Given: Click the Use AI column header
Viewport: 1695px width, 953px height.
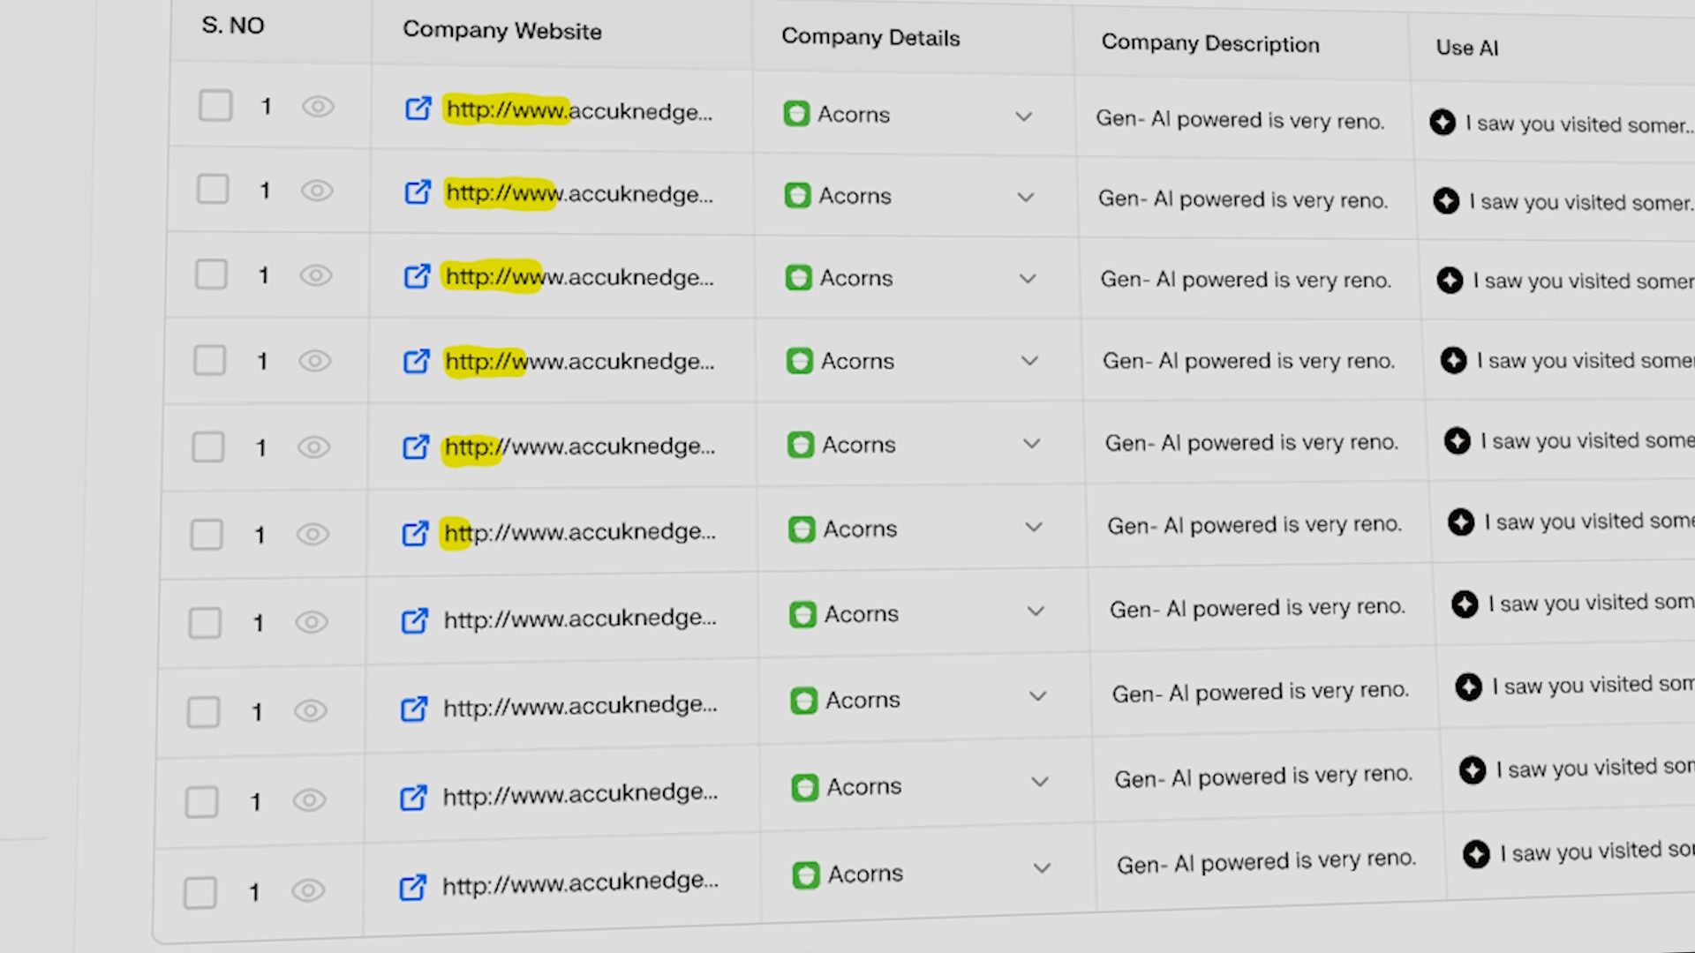Looking at the screenshot, I should (x=1467, y=48).
